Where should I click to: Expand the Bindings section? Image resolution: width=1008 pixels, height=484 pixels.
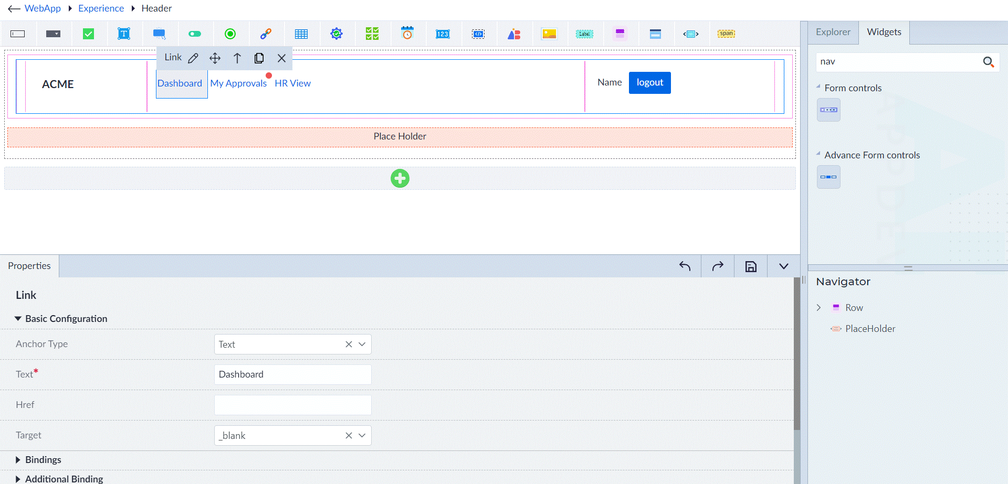coord(38,460)
